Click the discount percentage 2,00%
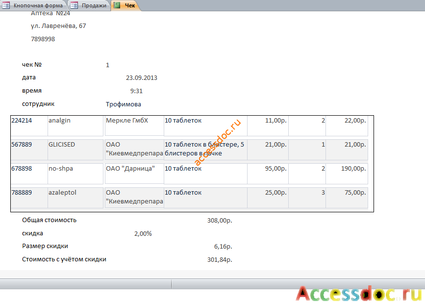Screen dimensions: 425x304 143,234
